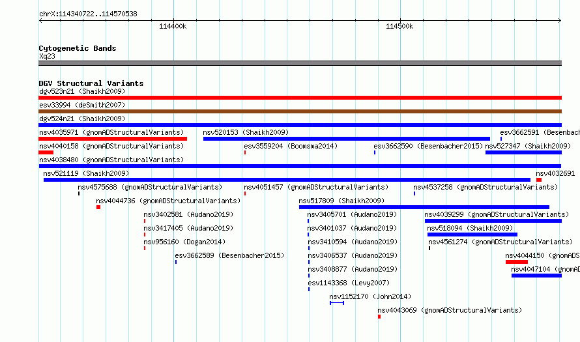
Task: Click the 114400k ruler tick label
Action: tap(173, 26)
